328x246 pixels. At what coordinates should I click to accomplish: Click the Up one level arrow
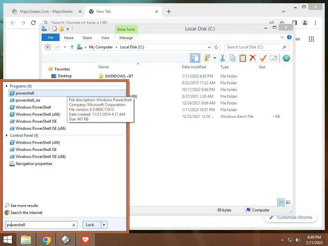click(x=72, y=47)
